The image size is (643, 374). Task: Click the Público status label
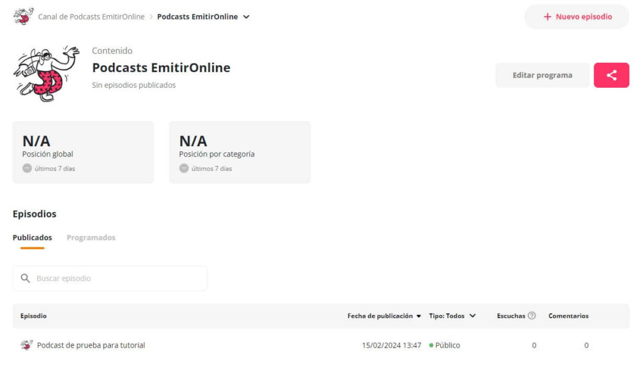(x=447, y=345)
